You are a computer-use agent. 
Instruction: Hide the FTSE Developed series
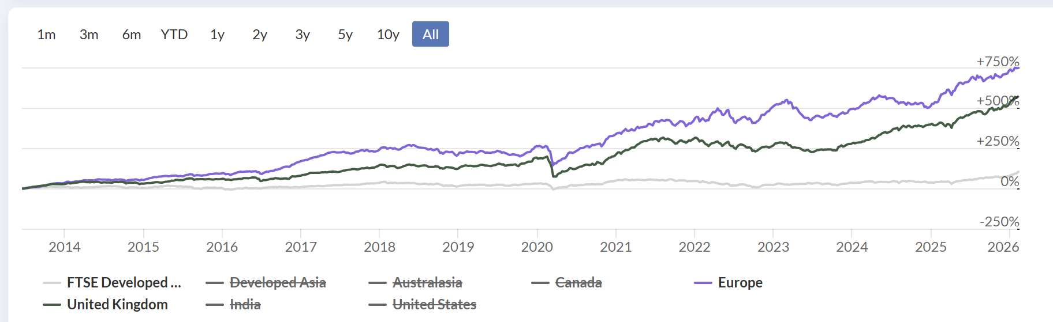coord(124,283)
